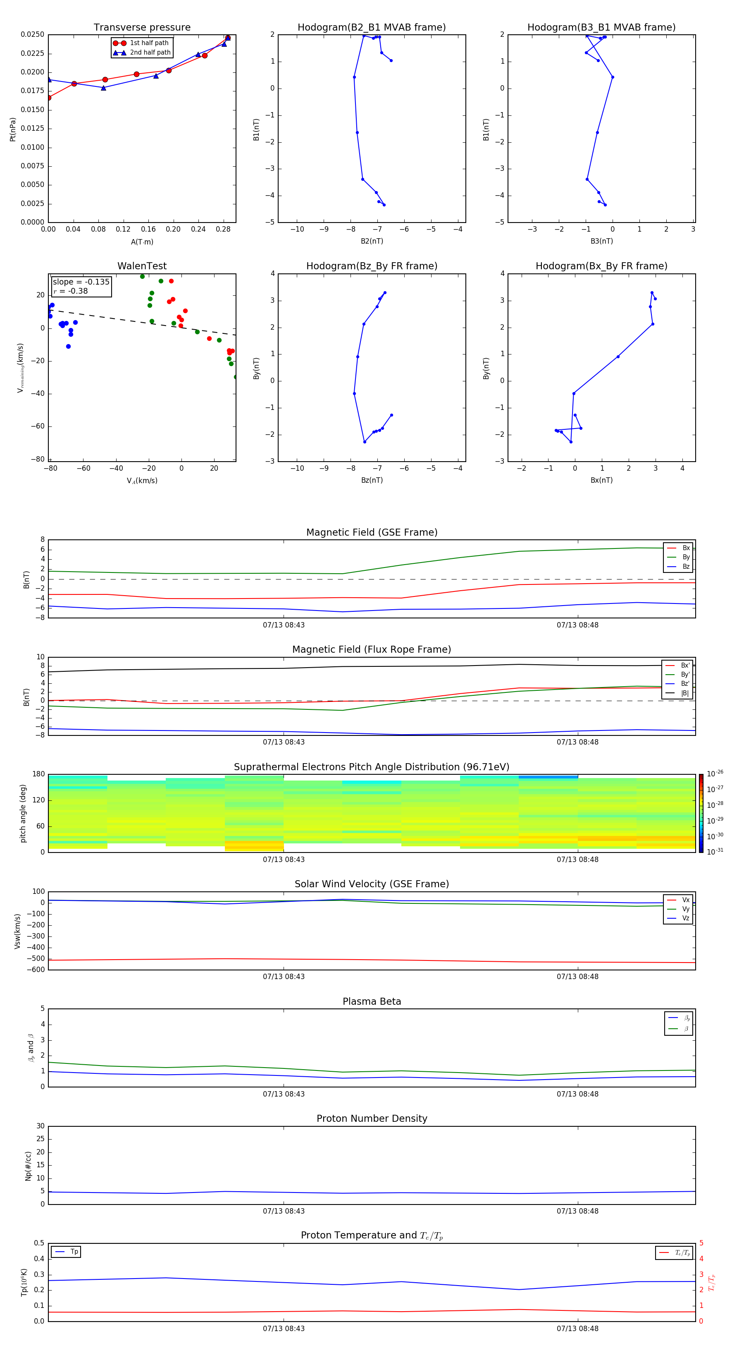This screenshot has width=744, height=1365.
Task: Click the Tp(10^6K) axis label
Action: [x=24, y=1282]
